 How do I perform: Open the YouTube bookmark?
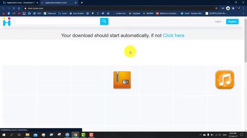coord(19,13)
